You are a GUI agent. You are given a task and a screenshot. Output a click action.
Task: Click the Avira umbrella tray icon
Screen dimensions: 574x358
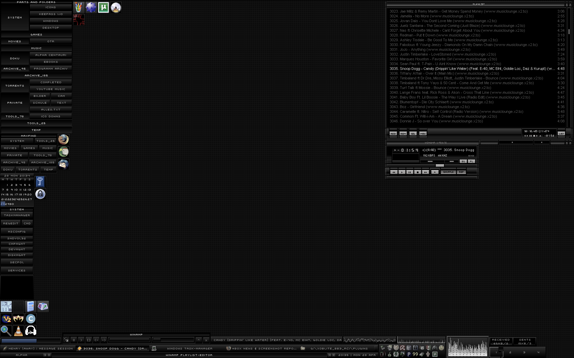(402, 348)
